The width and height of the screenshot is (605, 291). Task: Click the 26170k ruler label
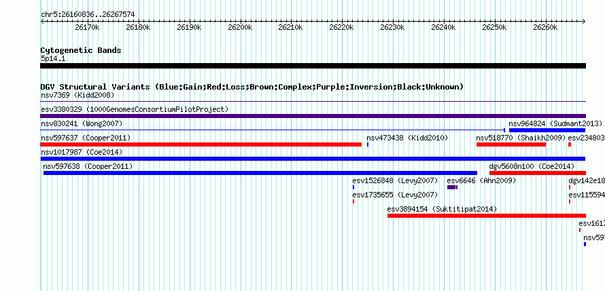tap(87, 27)
